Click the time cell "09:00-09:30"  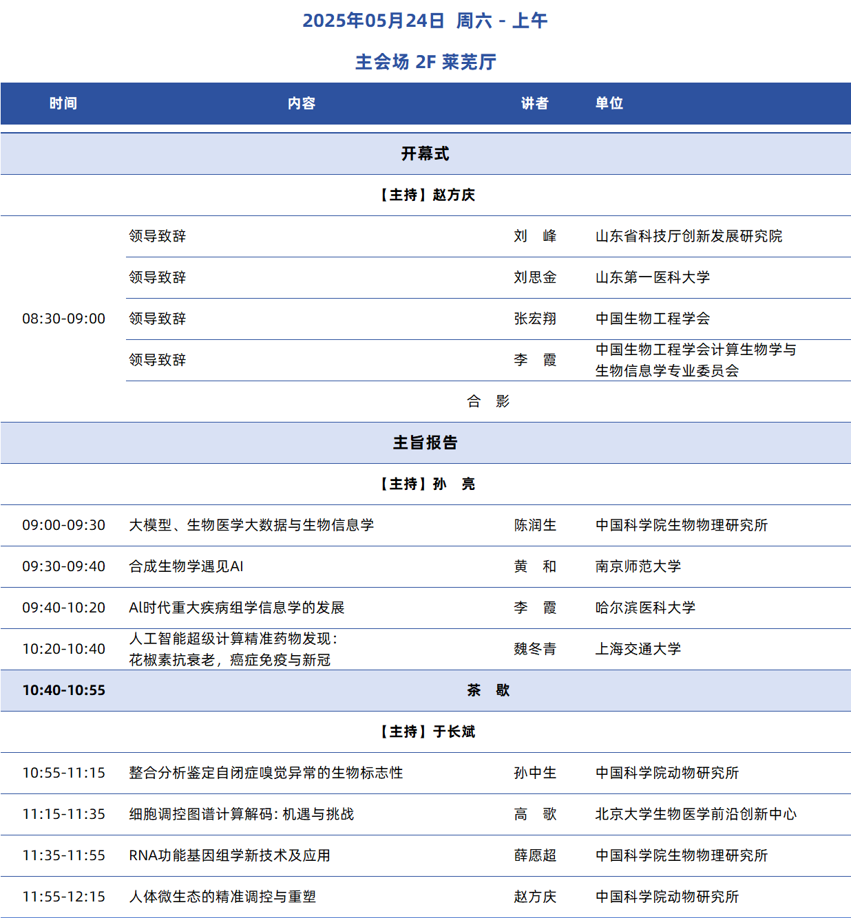(x=64, y=525)
